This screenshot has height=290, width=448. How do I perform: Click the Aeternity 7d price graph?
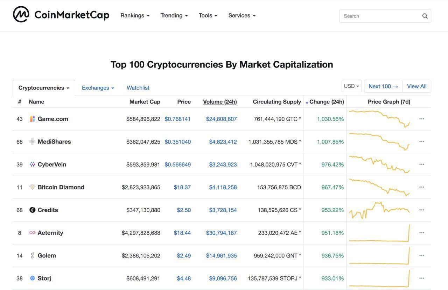pos(379,233)
